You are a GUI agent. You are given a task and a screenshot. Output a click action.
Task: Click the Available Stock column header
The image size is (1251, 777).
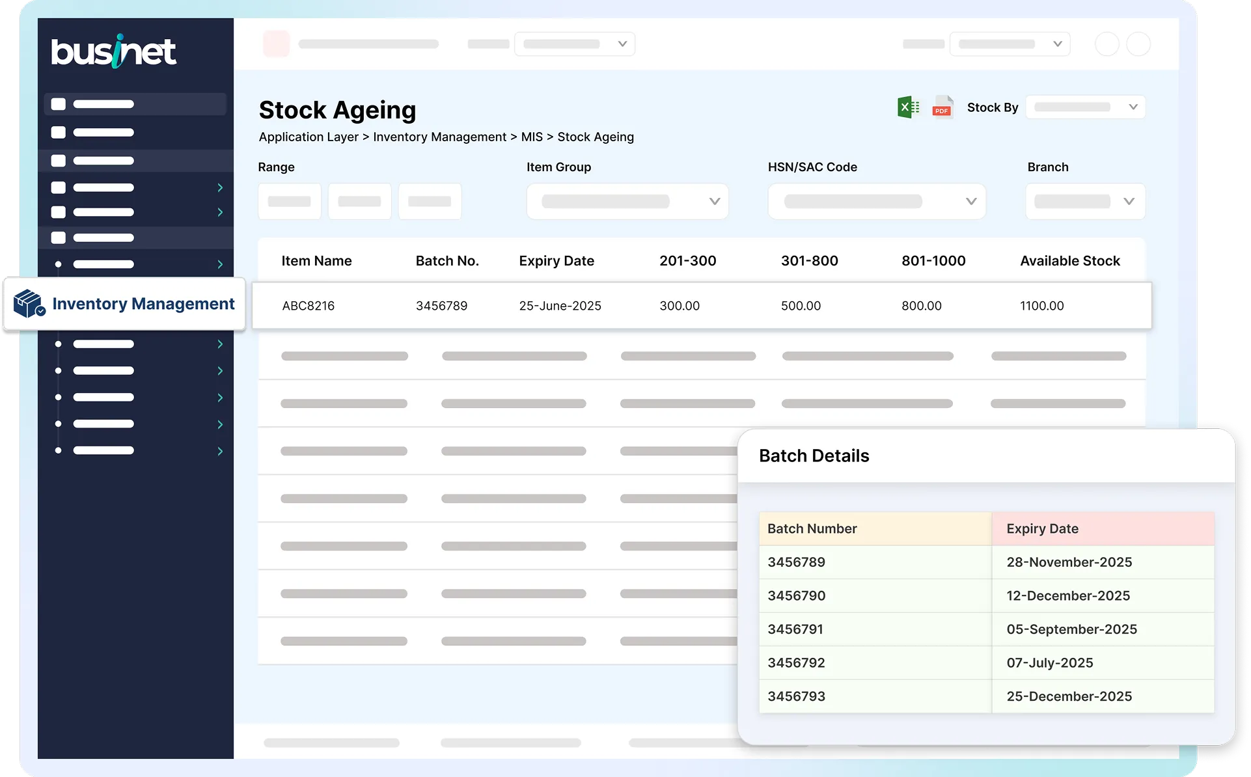(x=1070, y=261)
